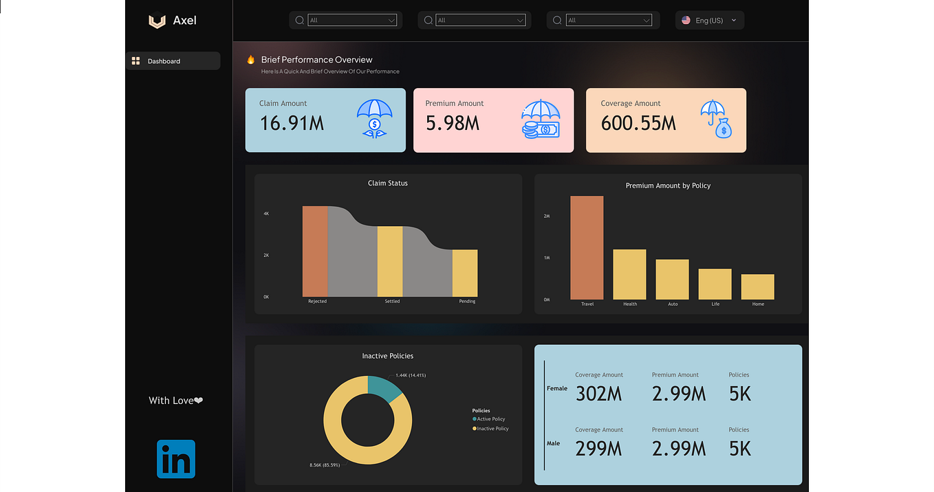Expand the middle All filter dropdown
Screen dimensions: 934x492
(x=481, y=20)
